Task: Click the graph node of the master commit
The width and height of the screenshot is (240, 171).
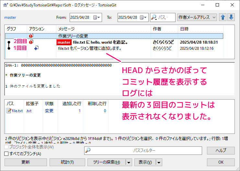Action: click(x=9, y=42)
